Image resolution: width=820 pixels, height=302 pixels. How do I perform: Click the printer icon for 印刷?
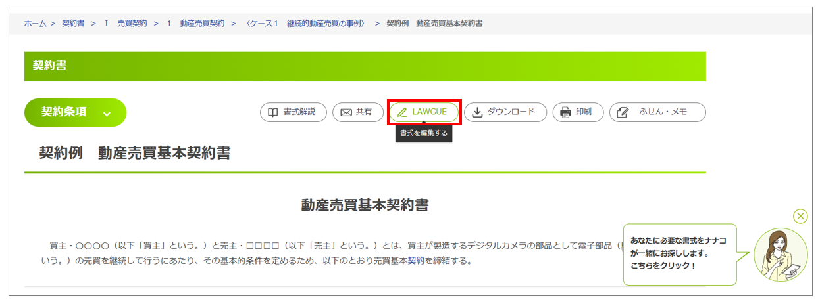[x=565, y=112]
